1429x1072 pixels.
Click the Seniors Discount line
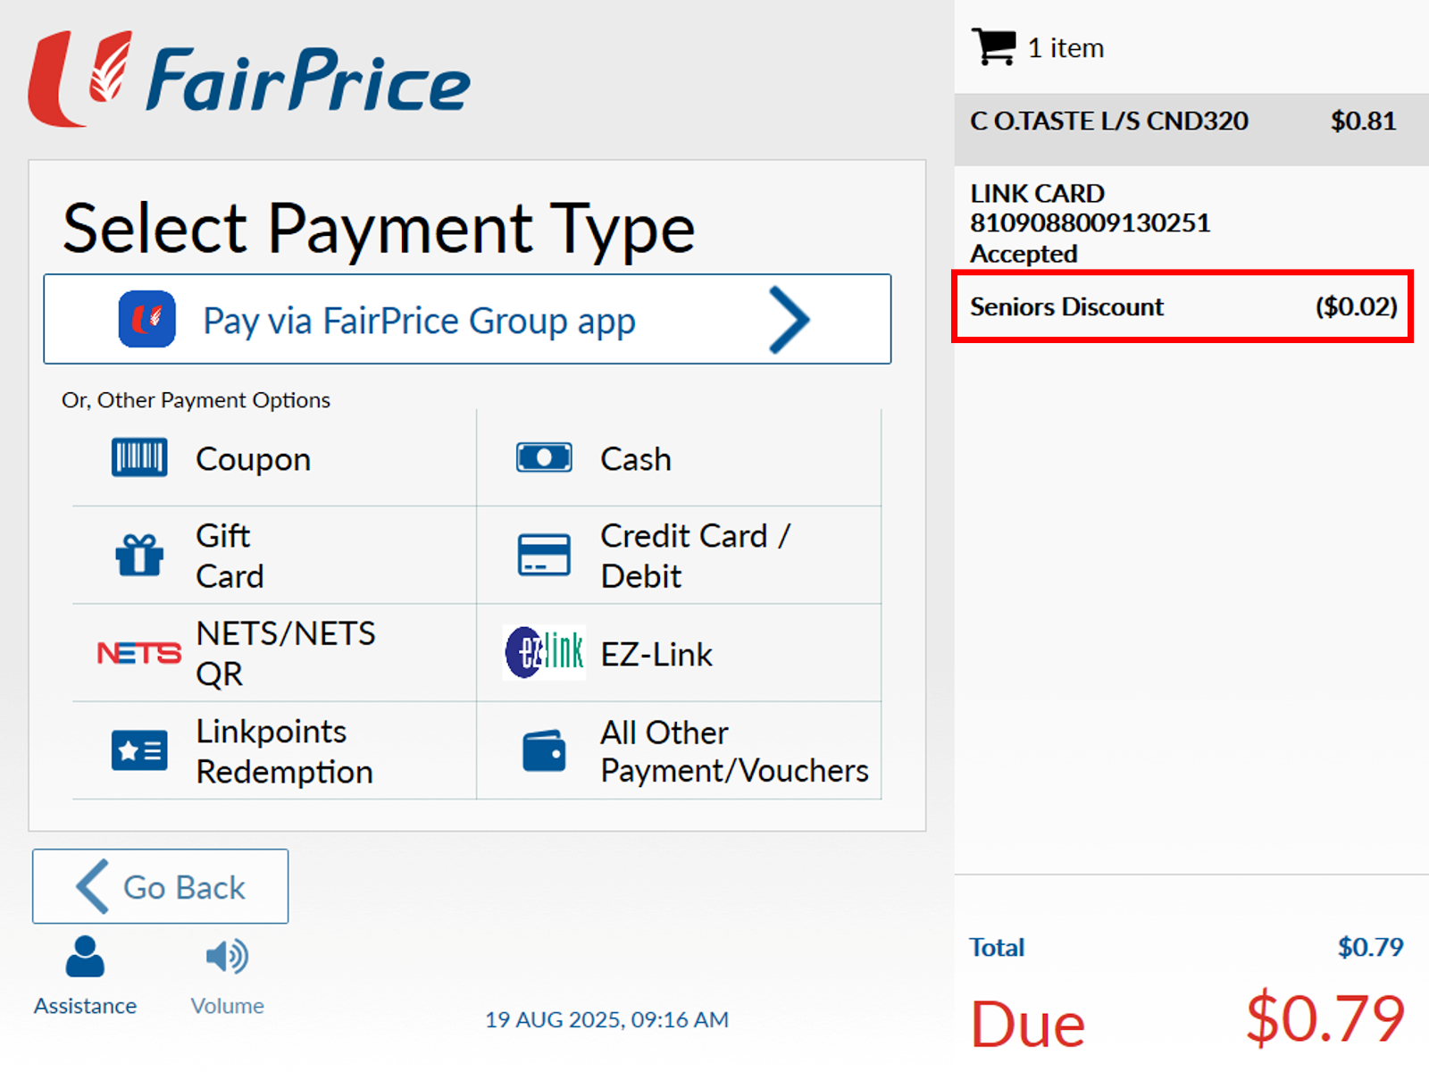click(1182, 306)
